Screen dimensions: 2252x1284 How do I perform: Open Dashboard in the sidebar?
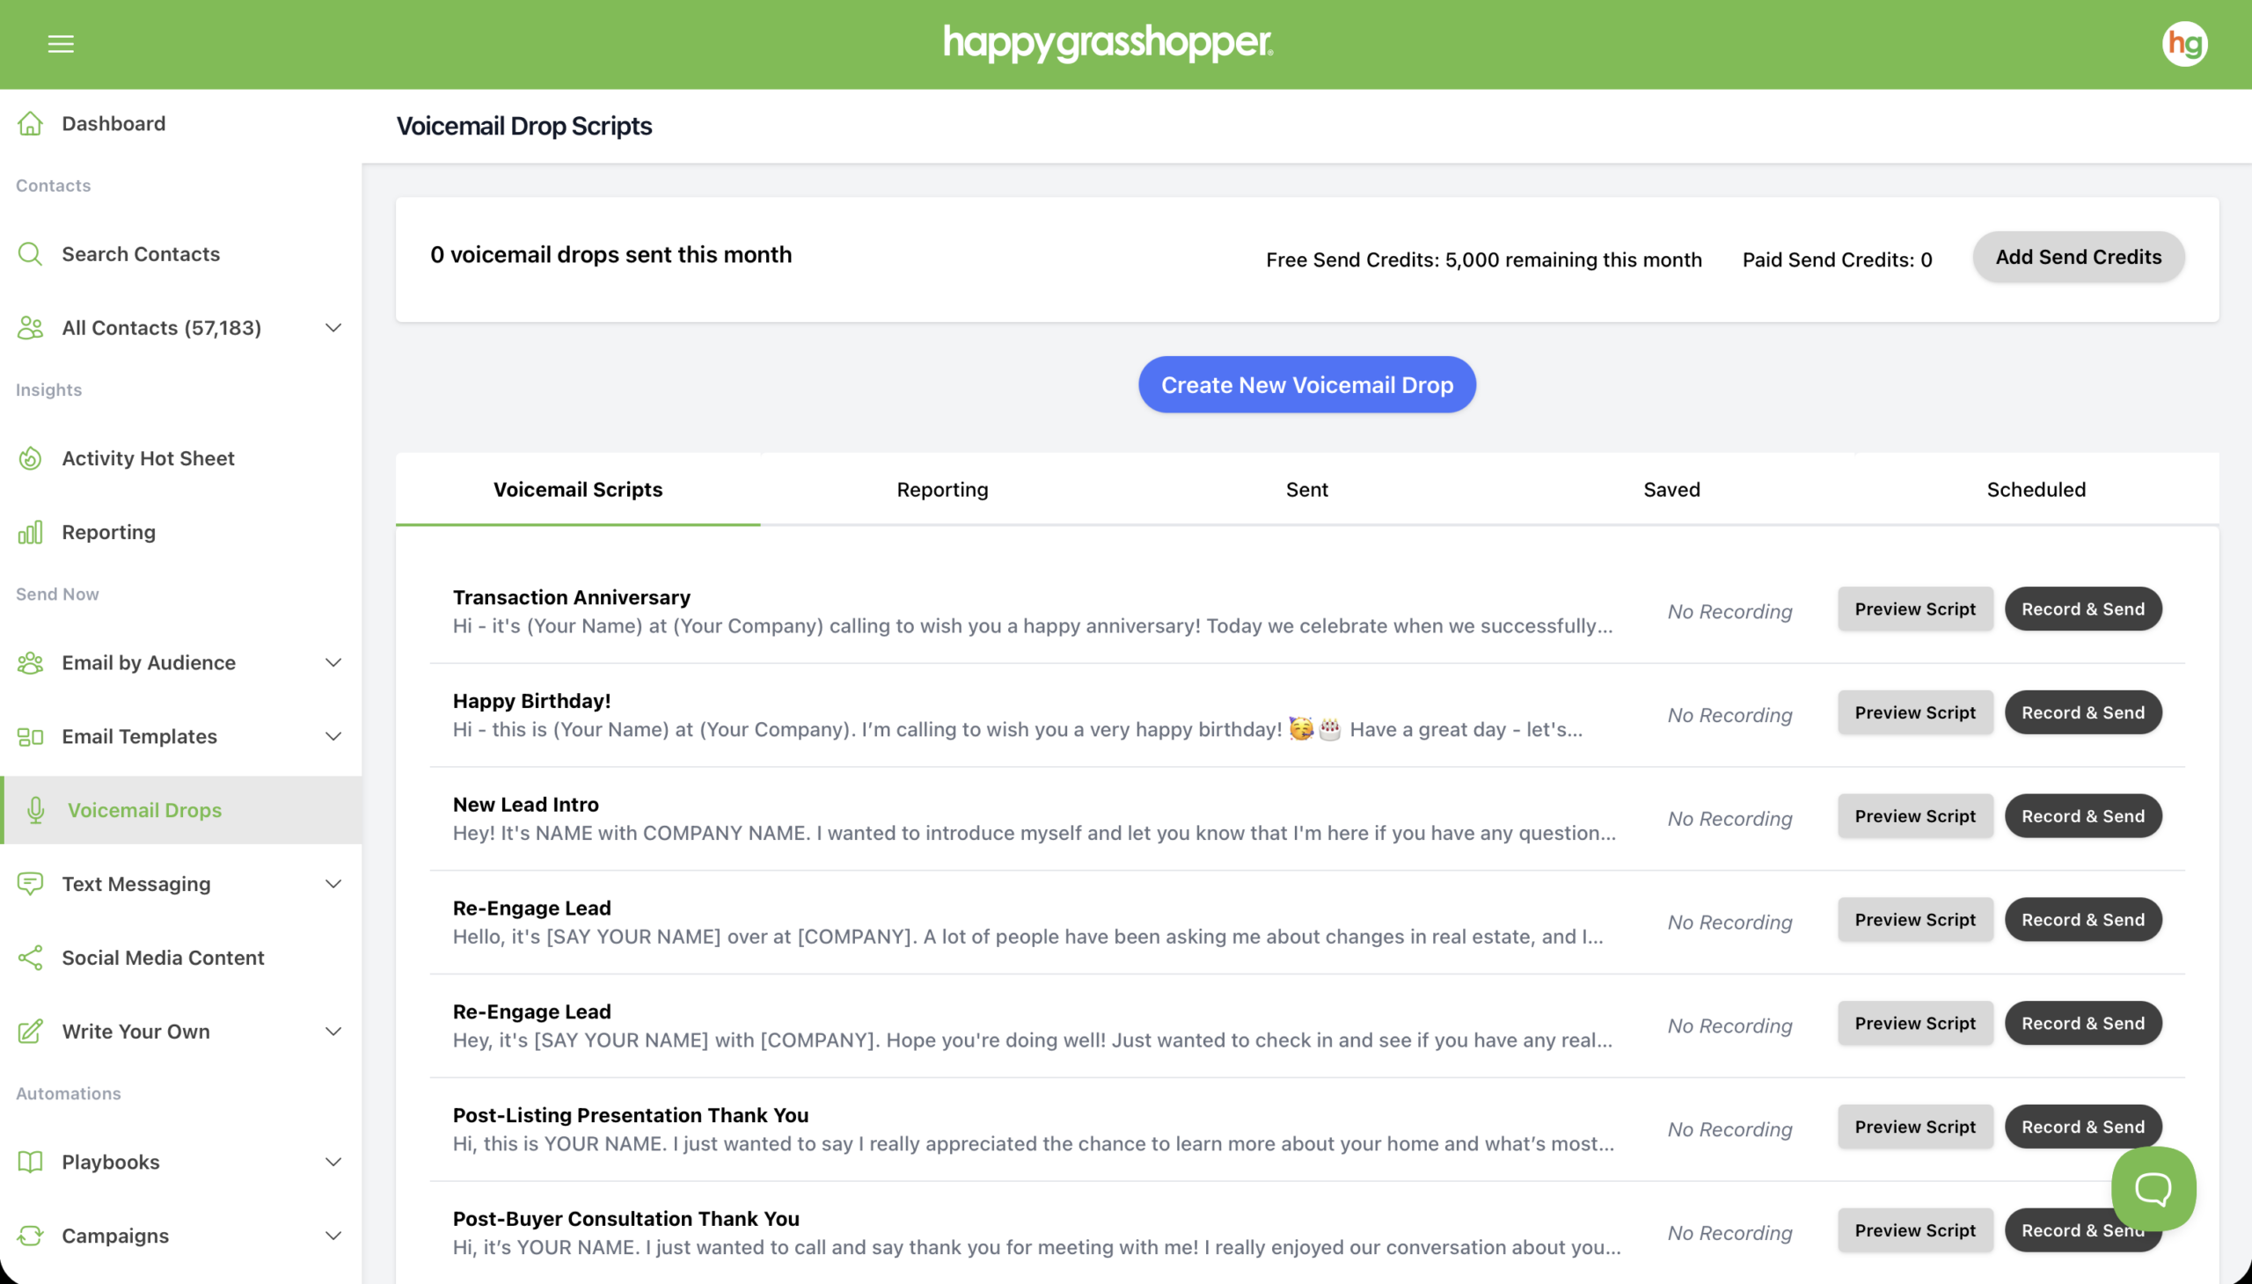click(181, 123)
